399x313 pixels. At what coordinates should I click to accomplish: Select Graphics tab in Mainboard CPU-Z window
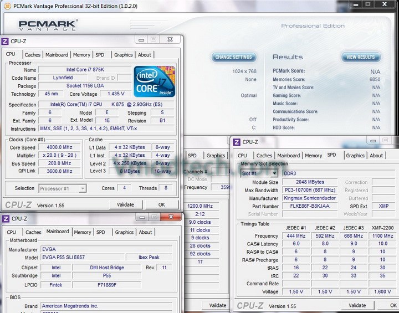click(x=124, y=232)
